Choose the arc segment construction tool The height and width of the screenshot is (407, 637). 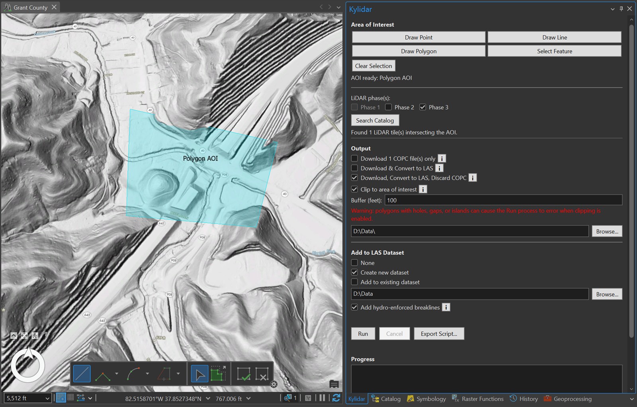point(133,374)
